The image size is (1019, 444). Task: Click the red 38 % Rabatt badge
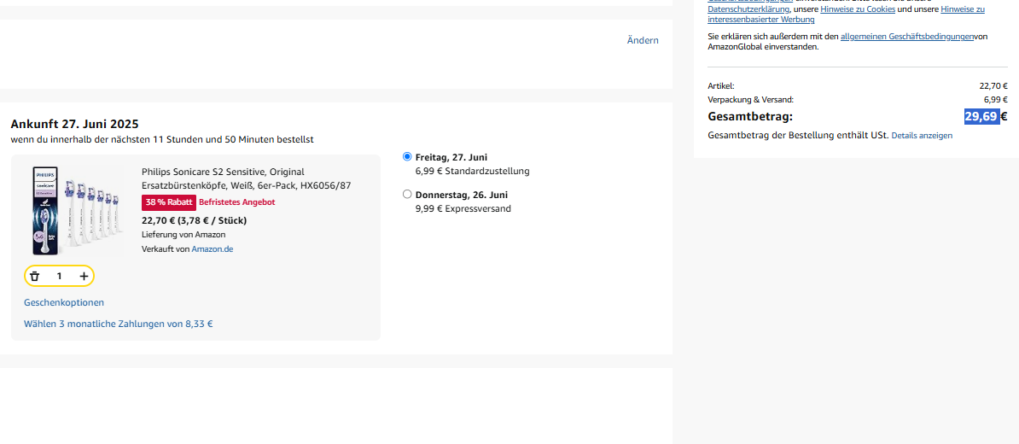pos(169,202)
